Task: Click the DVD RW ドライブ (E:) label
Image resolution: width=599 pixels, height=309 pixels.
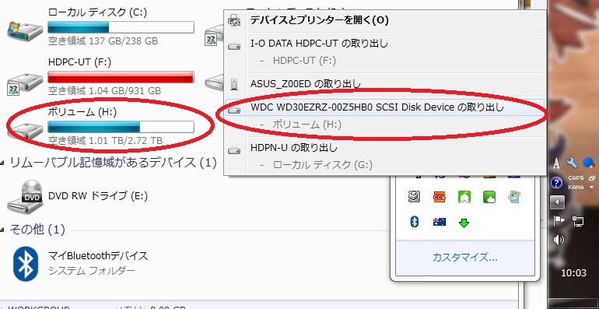Action: click(x=98, y=196)
